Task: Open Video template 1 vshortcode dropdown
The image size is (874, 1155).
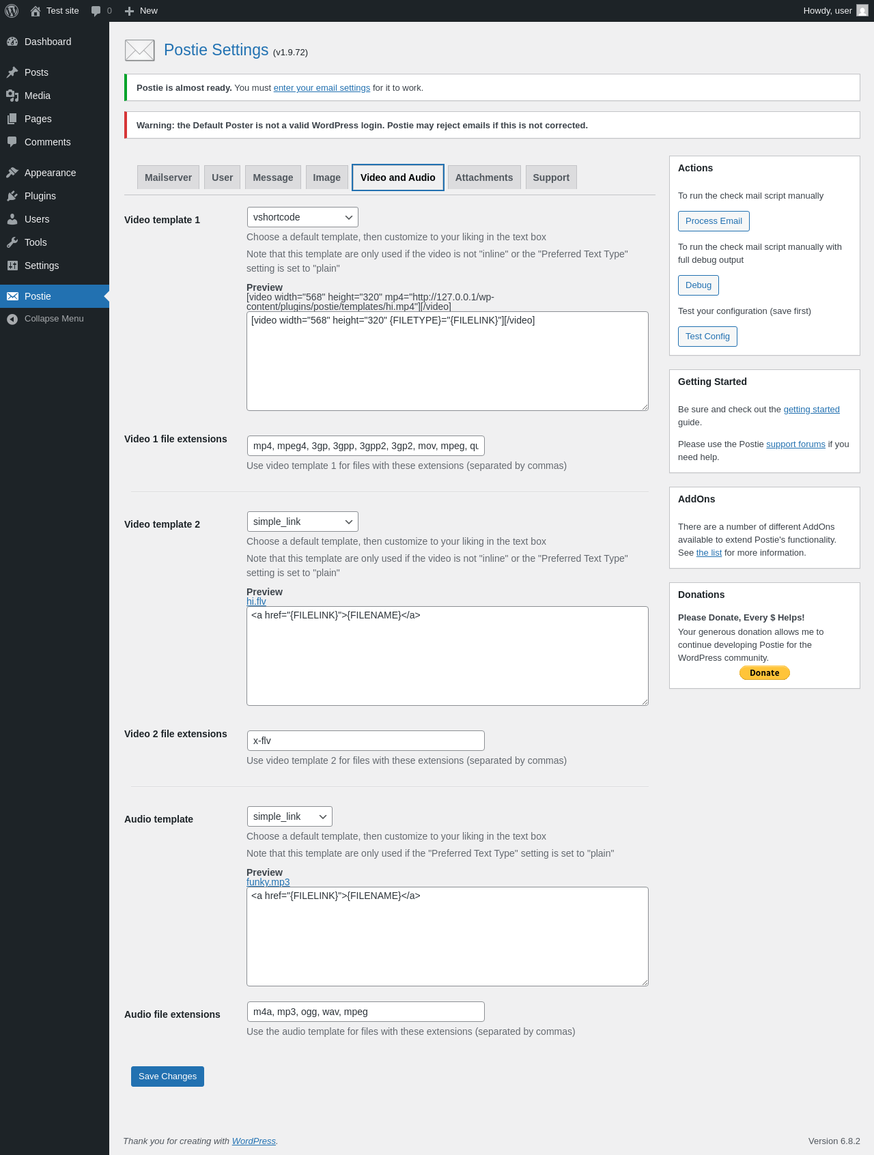Action: pyautogui.click(x=302, y=217)
